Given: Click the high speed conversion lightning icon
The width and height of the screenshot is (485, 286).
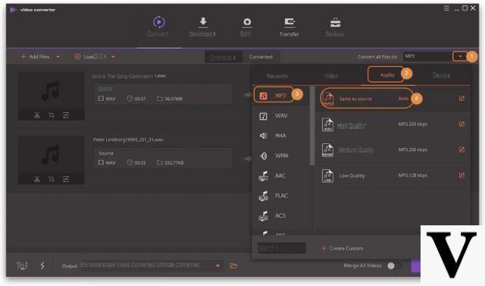Looking at the screenshot, I should coord(42,266).
